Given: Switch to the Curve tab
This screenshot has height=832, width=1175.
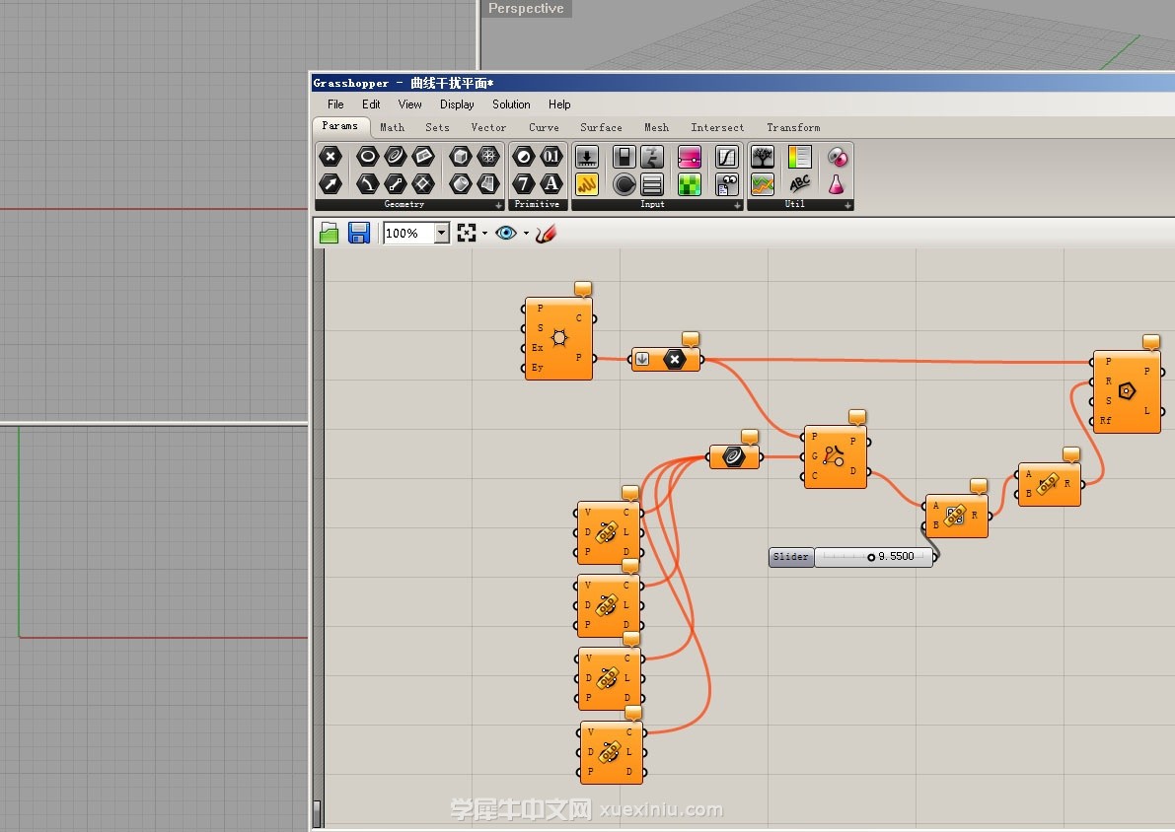Looking at the screenshot, I should 544,127.
